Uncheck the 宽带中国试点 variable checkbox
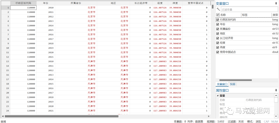Viewport: 279px width, 123px height. click(x=218, y=52)
